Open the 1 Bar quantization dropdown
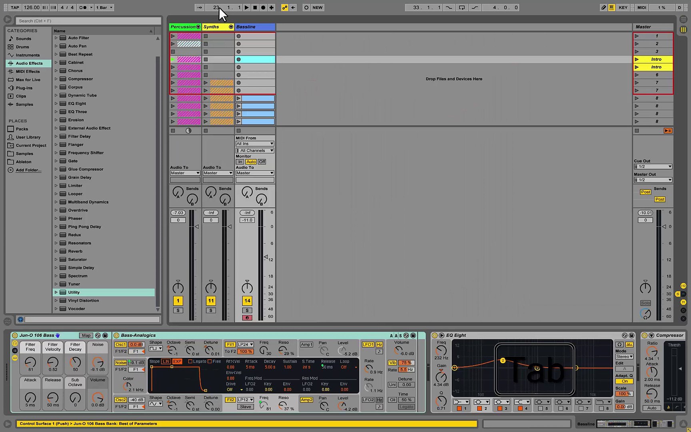 pos(104,8)
